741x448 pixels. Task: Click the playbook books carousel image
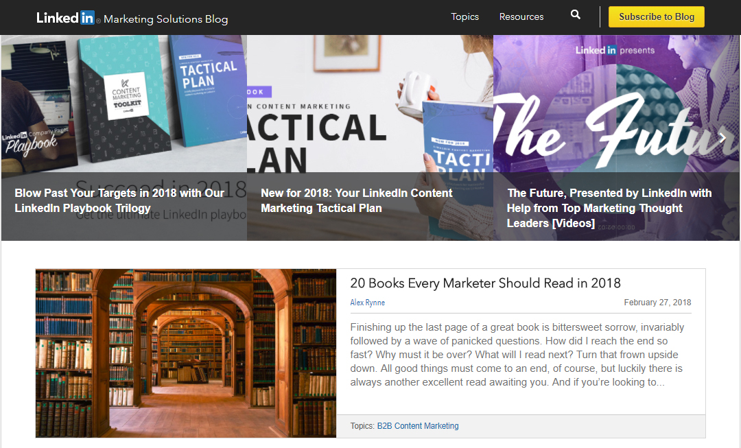click(x=123, y=103)
